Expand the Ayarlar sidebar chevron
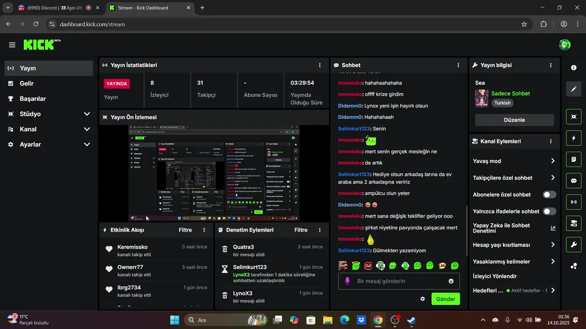586x329 pixels. (87, 144)
